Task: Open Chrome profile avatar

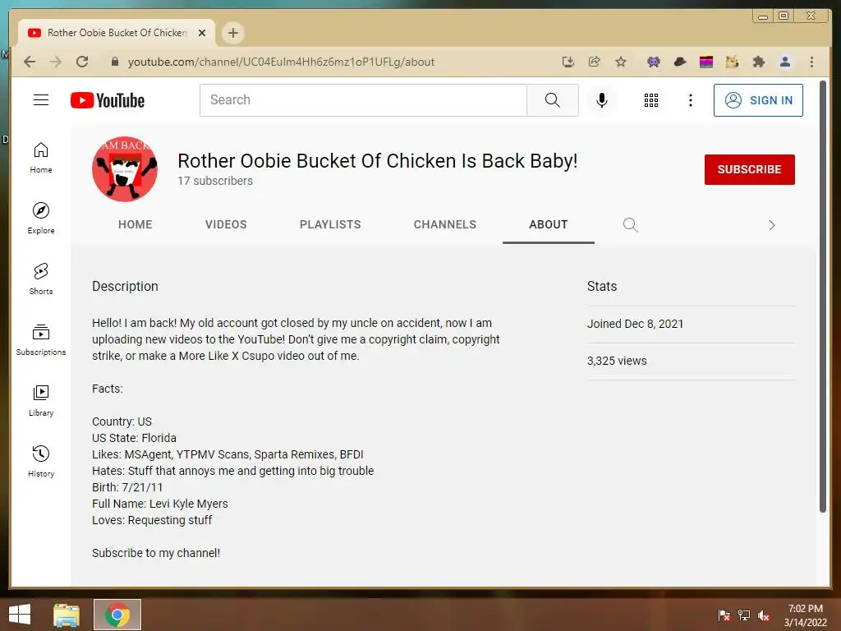Action: click(x=784, y=62)
